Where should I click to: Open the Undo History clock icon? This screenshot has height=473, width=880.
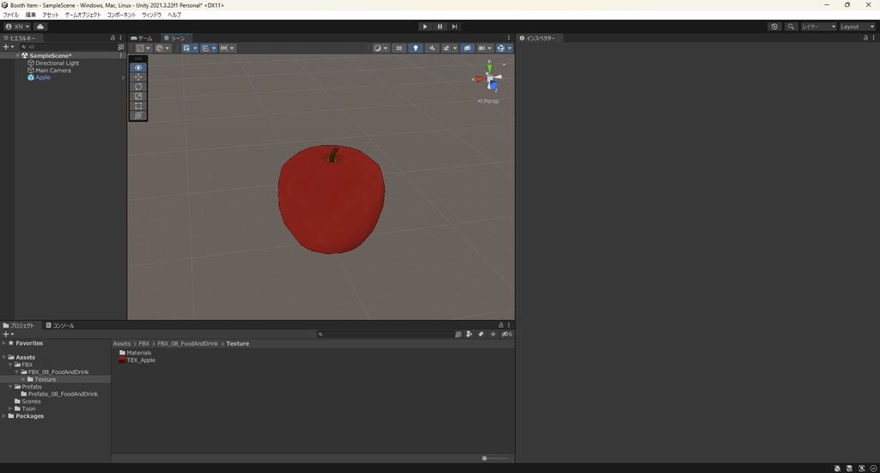(x=774, y=27)
